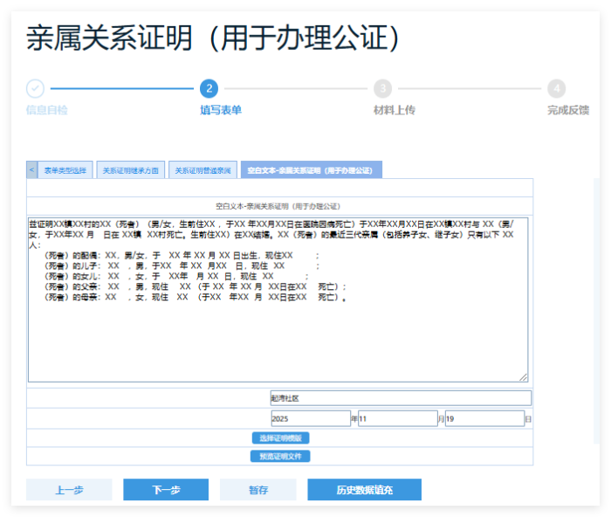Click the day field showing 19
The image size is (611, 517).
[x=484, y=418]
